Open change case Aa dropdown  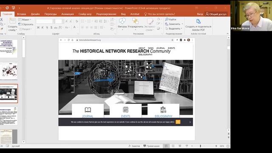(67, 27)
